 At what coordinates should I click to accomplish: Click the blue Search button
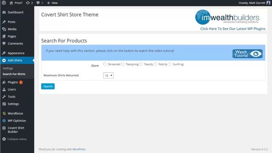click(48, 86)
